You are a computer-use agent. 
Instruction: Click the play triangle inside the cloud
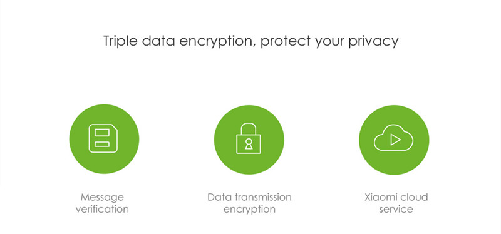(395, 140)
